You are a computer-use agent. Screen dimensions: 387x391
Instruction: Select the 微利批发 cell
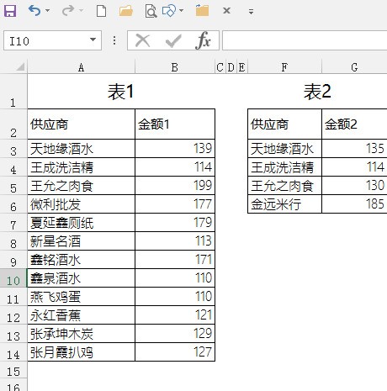(x=81, y=204)
